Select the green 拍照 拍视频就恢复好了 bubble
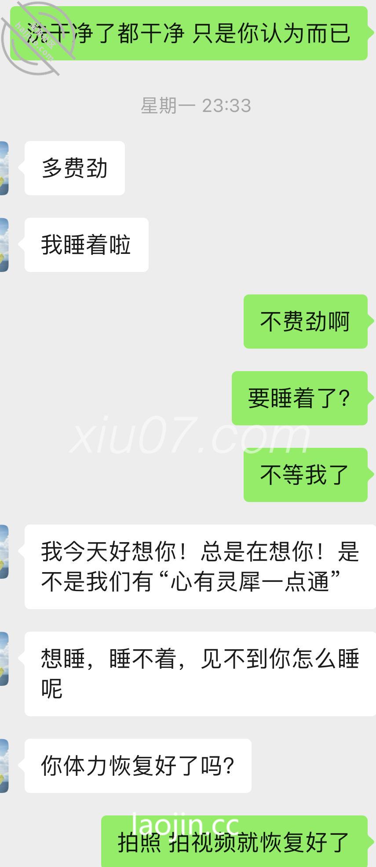 tap(234, 841)
